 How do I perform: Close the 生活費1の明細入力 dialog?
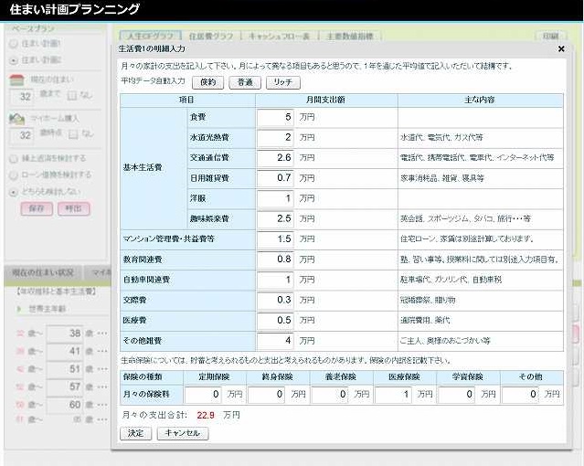[561, 49]
